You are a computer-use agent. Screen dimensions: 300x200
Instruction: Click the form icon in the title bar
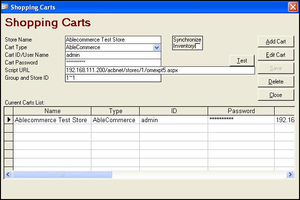pyautogui.click(x=5, y=7)
